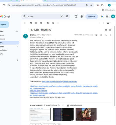116x125 pixels.
Task: Click the message vertical scrollbar
Action: click(x=114, y=66)
